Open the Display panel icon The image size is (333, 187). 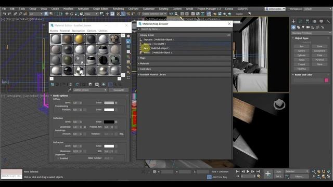(x=322, y=21)
